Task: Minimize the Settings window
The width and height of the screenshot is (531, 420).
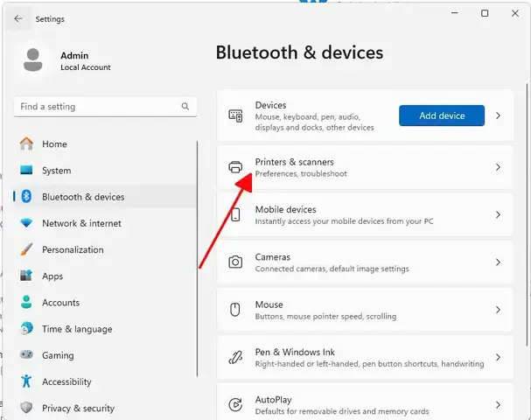Action: (455, 13)
